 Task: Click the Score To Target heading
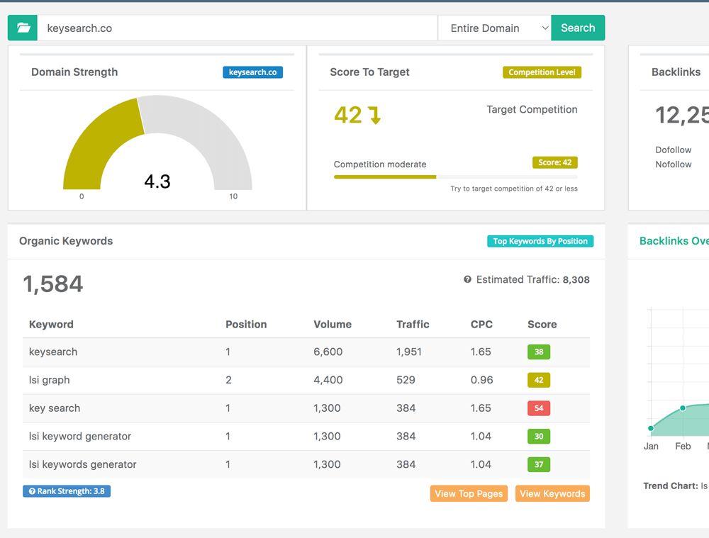click(x=369, y=72)
